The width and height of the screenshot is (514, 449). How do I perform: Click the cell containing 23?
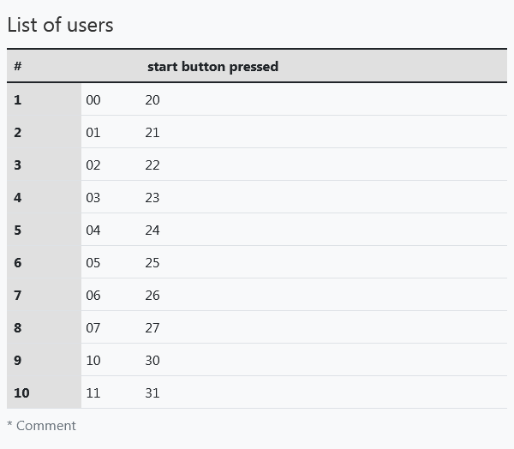pos(324,197)
